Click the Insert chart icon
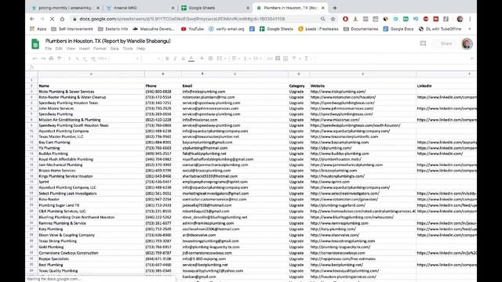The image size is (502, 282). [286, 59]
